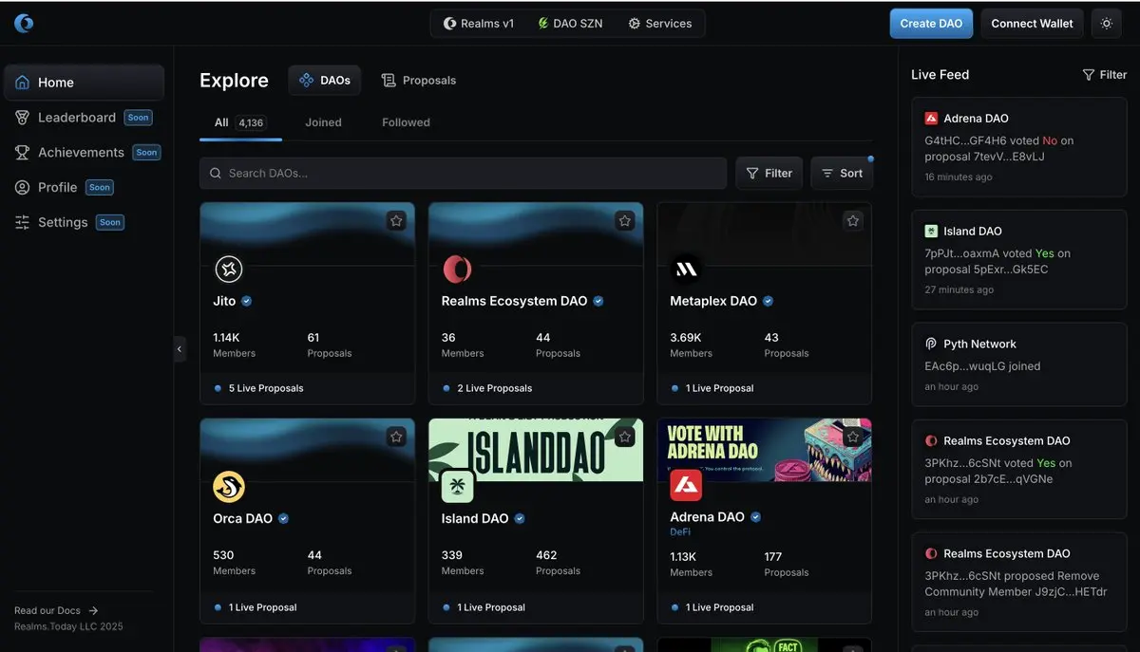Open the Filter dropdown beside the search bar
1140x652 pixels.
769,174
